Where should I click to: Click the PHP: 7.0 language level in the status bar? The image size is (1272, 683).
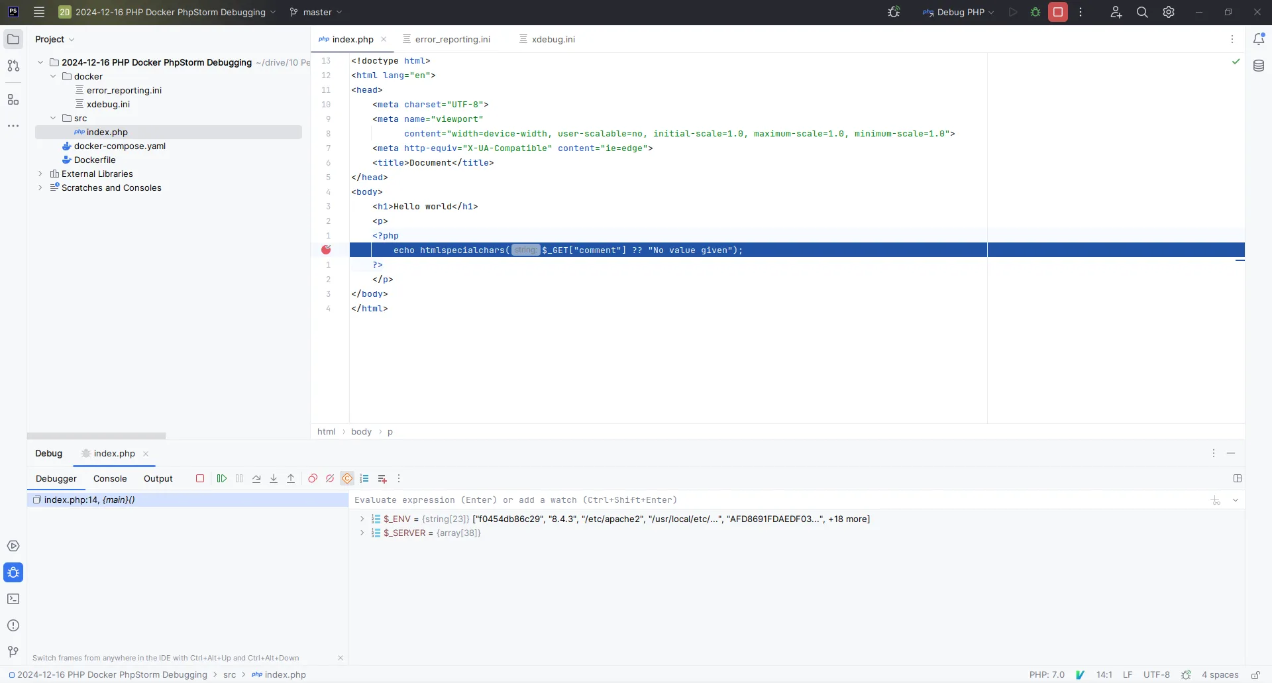tap(1047, 674)
